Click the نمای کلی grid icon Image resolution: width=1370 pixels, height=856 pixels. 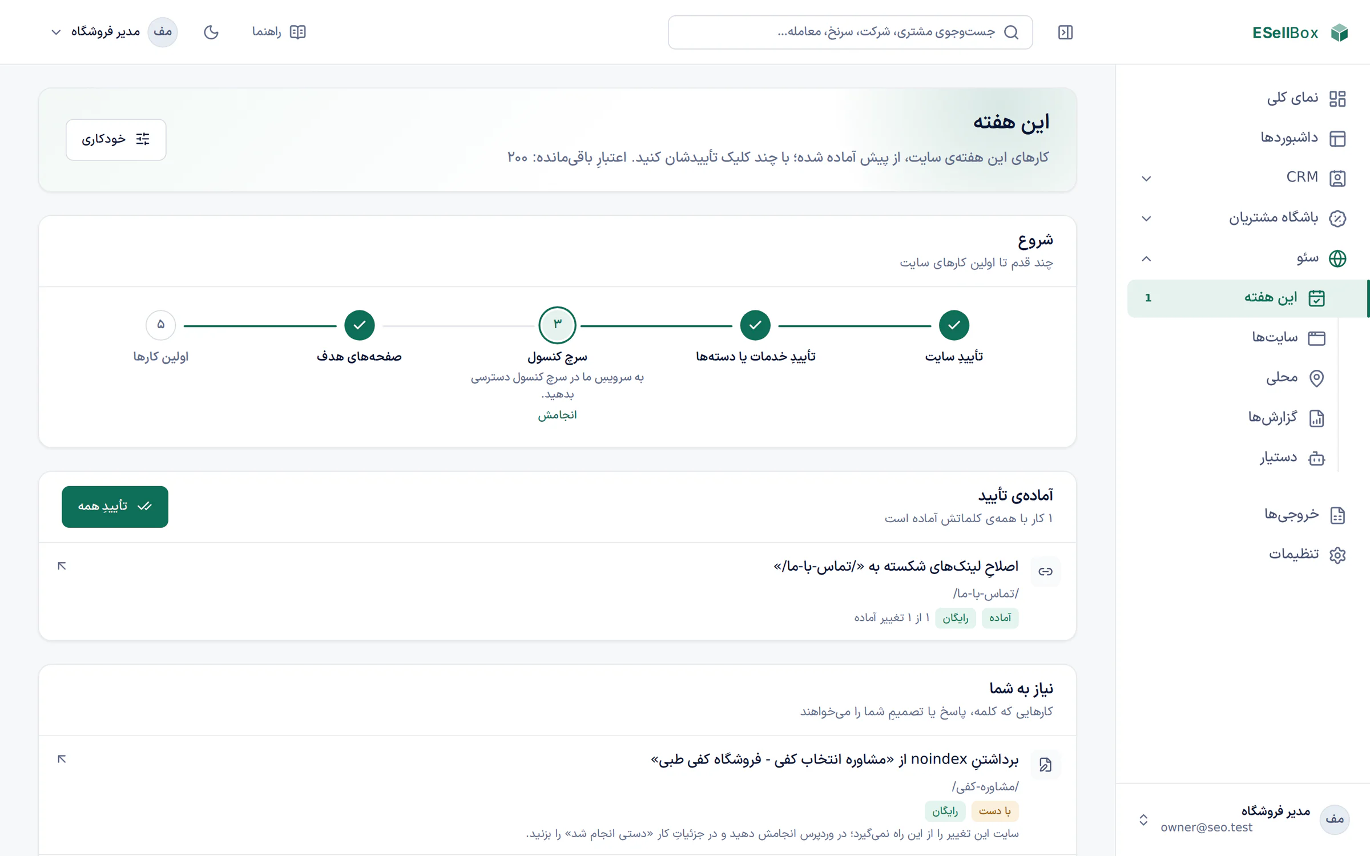[x=1337, y=99]
